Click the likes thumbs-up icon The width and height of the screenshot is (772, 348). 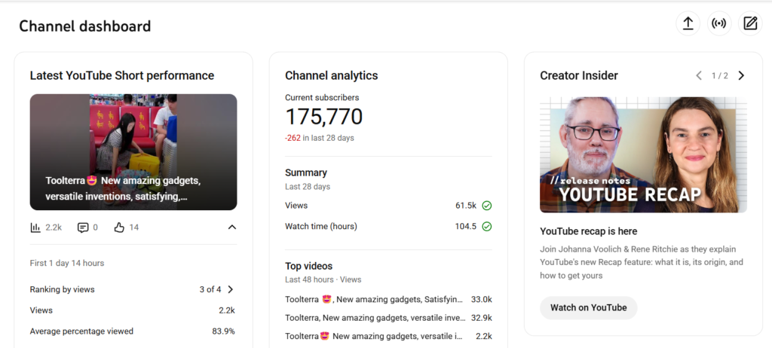pyautogui.click(x=119, y=227)
